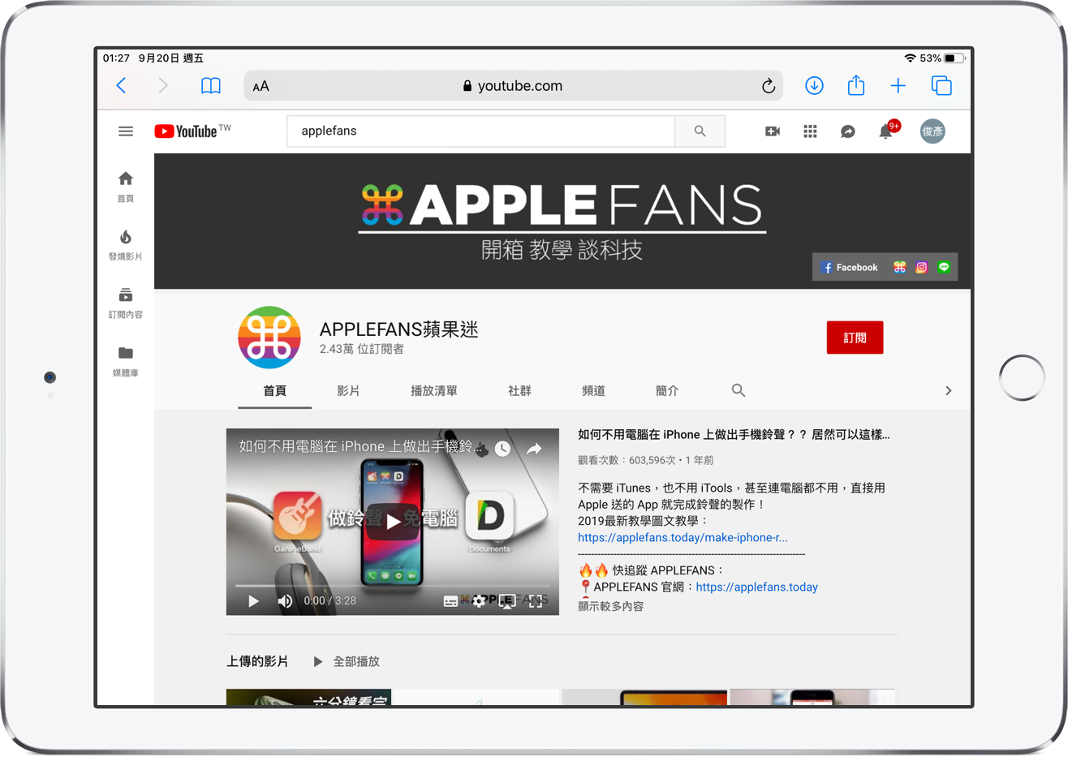Tap the AA reader text-size button
This screenshot has width=1068, height=757.
pos(261,87)
